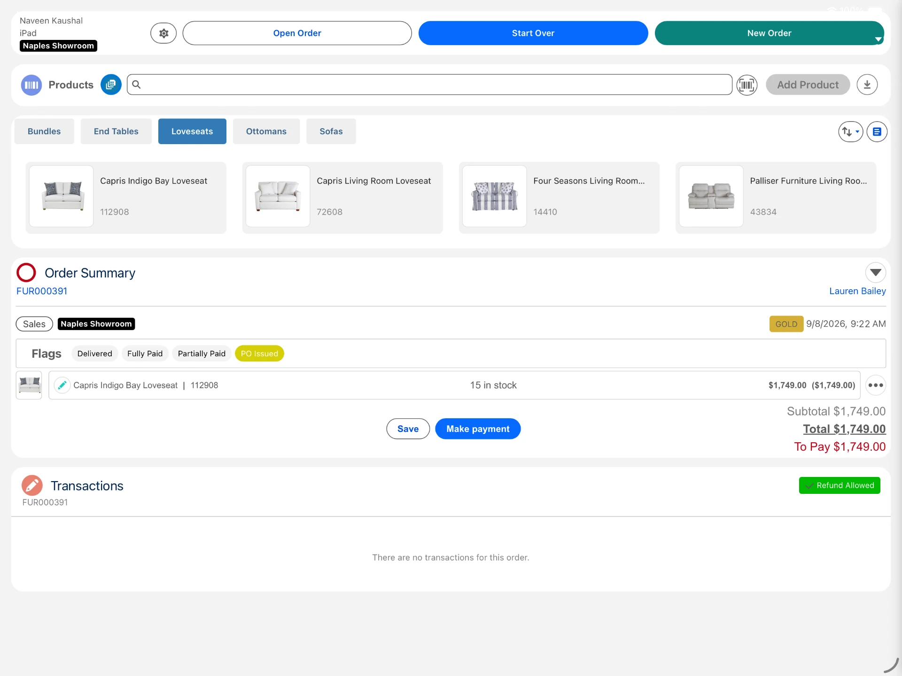Click the Start Over button
Viewport: 902px width, 676px height.
click(x=533, y=33)
